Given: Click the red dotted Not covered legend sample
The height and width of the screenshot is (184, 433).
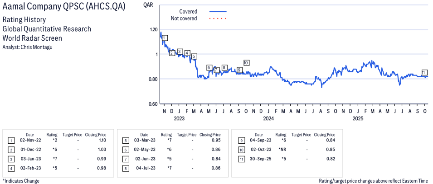Looking at the screenshot, I should [x=218, y=19].
